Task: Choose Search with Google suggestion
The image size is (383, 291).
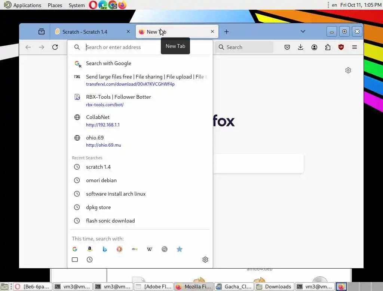Action: pyautogui.click(x=140, y=63)
